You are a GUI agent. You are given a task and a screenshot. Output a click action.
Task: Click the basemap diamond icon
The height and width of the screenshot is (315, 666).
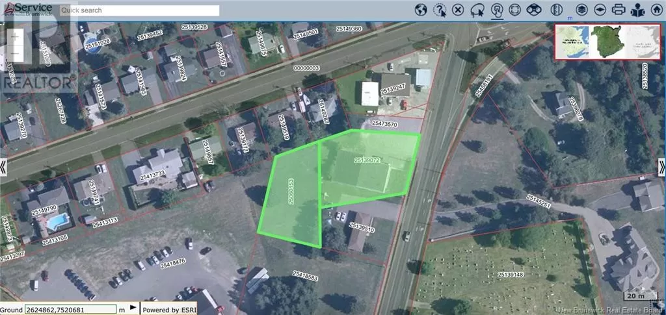click(600, 9)
